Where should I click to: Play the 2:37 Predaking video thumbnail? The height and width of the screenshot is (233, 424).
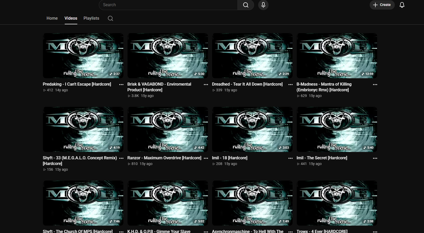(x=83, y=56)
